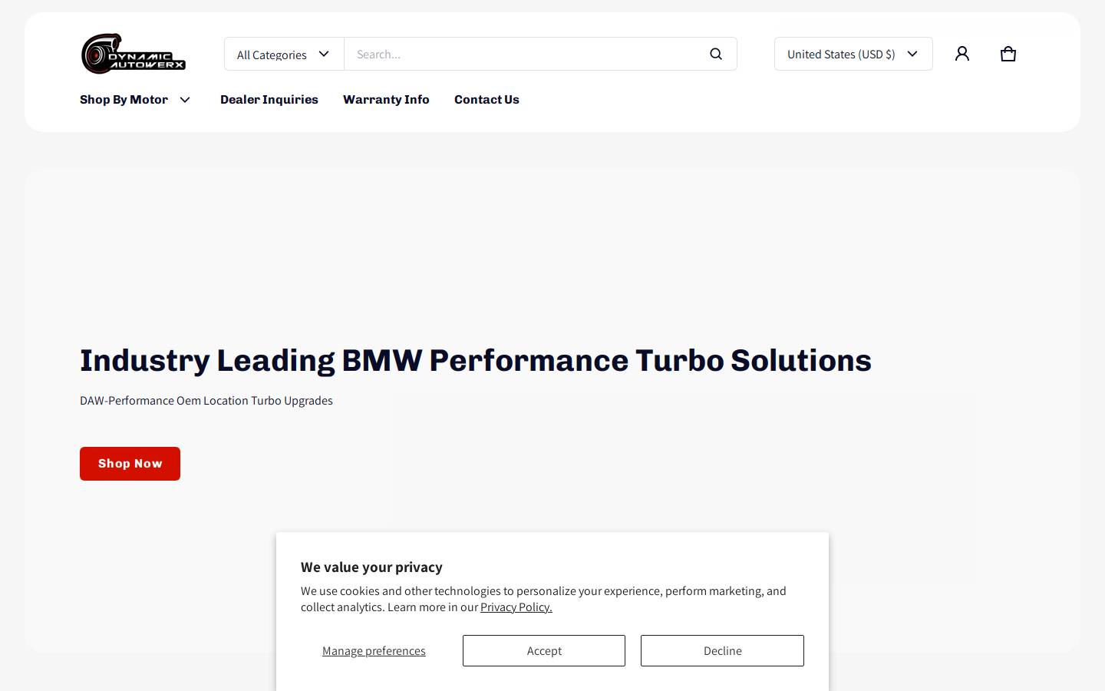Open the shopping bag cart icon
This screenshot has height=691, width=1105.
1008,54
